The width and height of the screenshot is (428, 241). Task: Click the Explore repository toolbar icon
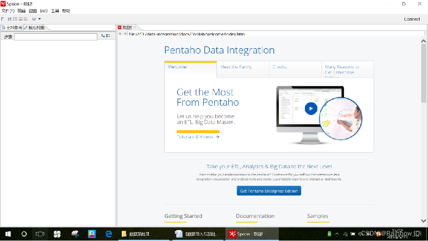click(x=15, y=19)
